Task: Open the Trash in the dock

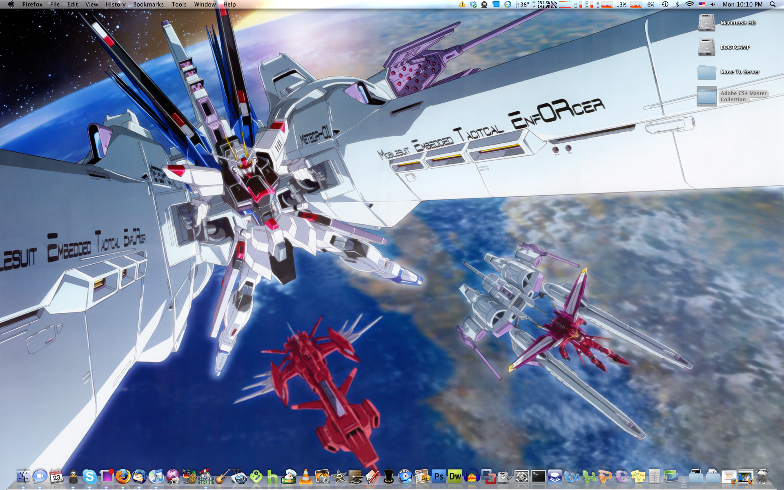Action: [762, 476]
